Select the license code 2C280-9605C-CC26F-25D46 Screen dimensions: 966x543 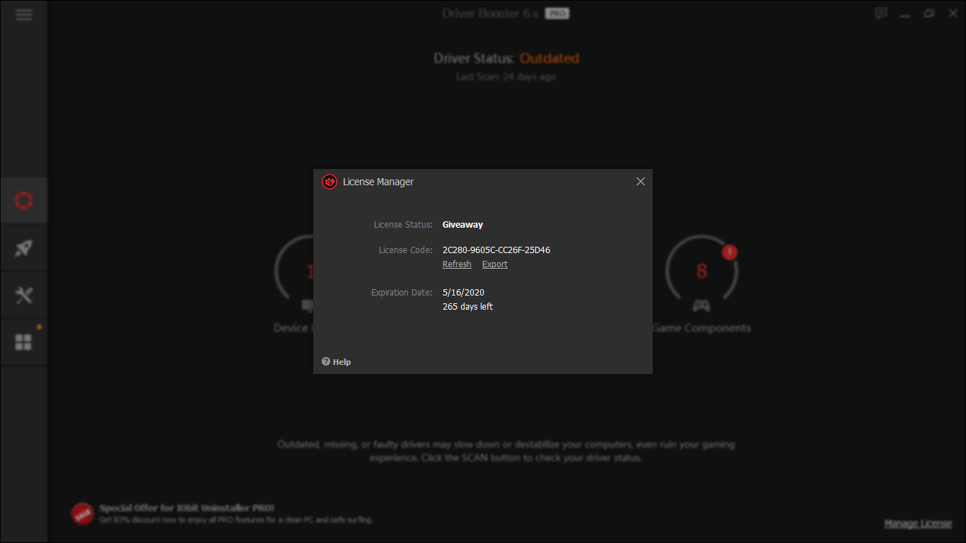tap(496, 250)
